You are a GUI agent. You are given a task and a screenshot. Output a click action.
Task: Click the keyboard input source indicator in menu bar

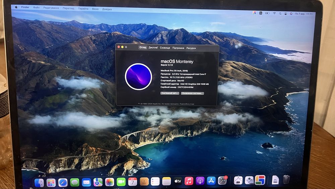tap(261, 13)
